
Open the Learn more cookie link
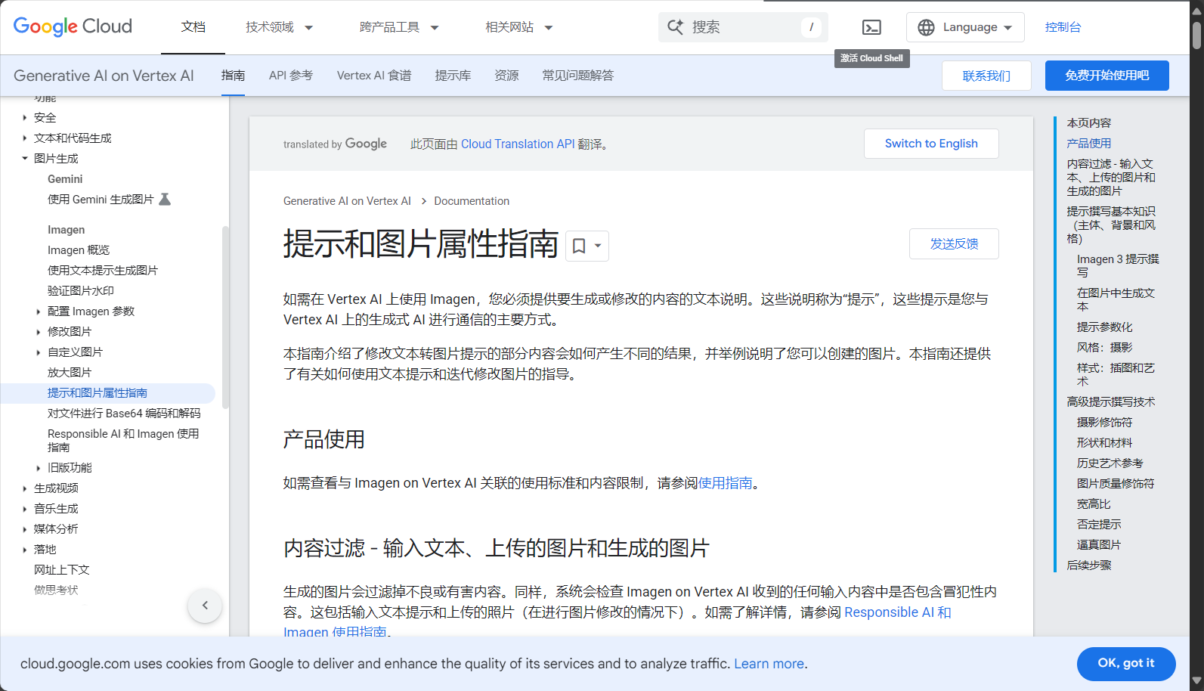tap(769, 664)
